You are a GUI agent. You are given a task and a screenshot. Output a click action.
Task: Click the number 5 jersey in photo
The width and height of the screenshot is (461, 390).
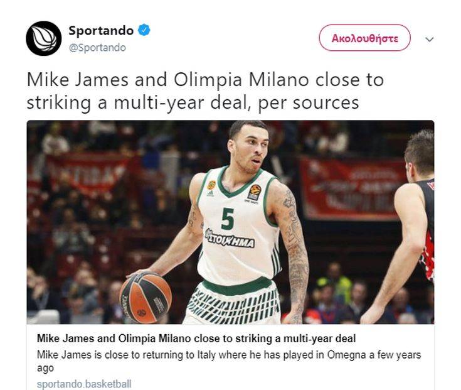(x=228, y=219)
